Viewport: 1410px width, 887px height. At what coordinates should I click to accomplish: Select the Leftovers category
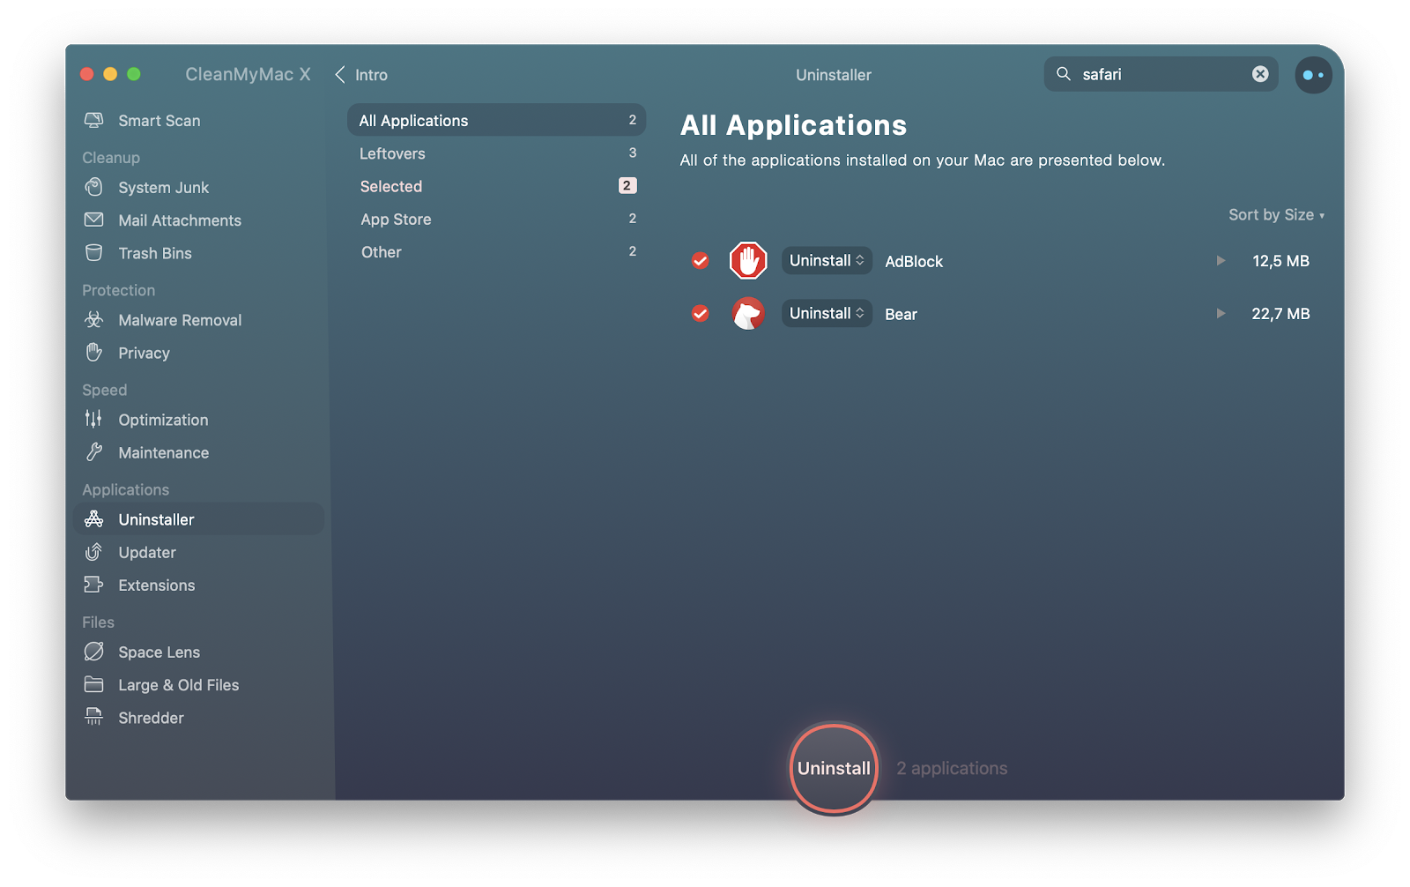(x=496, y=153)
